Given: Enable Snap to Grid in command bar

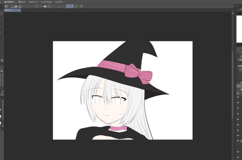Looking at the screenshot, I should (76, 6).
